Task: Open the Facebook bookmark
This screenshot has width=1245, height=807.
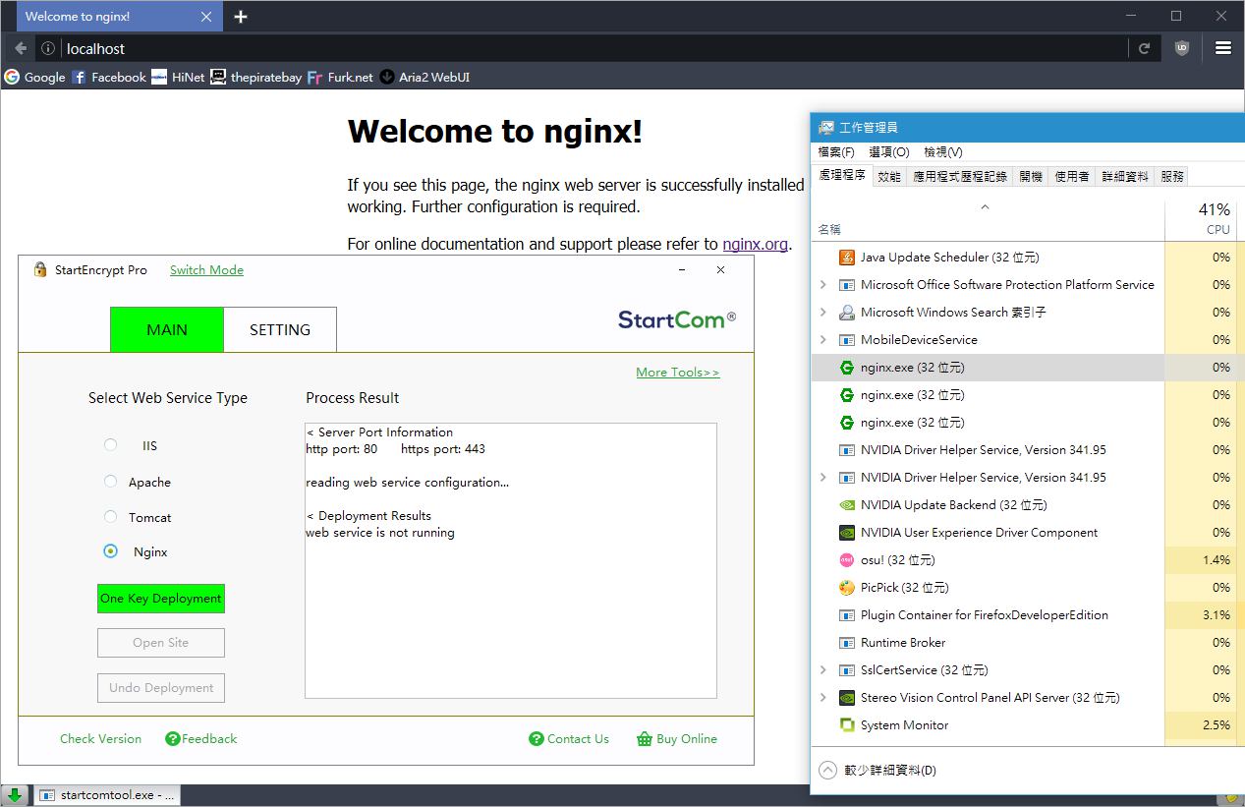Action: click(x=108, y=77)
